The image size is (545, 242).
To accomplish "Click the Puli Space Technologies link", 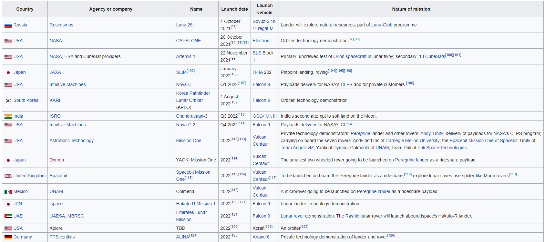I will [442, 148].
